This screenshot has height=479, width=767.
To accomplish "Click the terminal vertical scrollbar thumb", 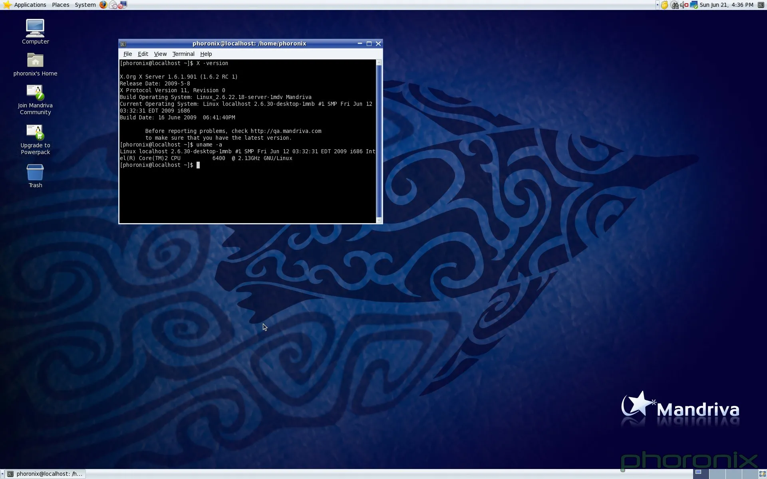I will 379,141.
